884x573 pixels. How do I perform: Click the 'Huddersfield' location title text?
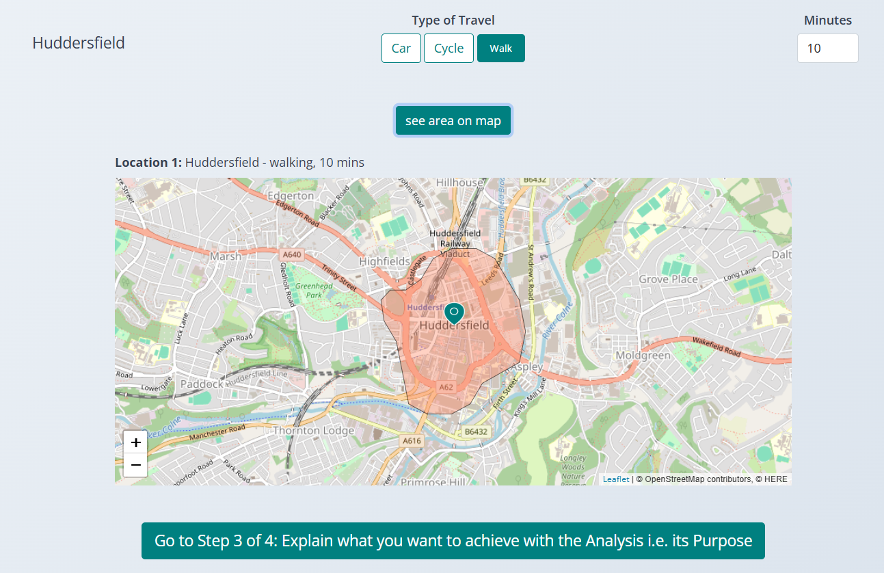[79, 43]
